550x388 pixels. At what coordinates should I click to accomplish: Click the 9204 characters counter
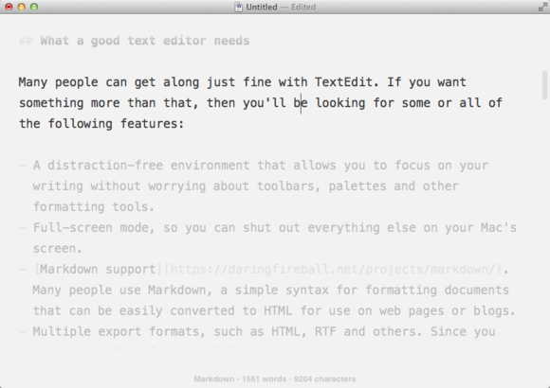tap(325, 379)
